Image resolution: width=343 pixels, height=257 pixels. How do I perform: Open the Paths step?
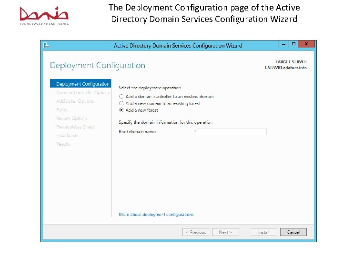pyautogui.click(x=61, y=110)
